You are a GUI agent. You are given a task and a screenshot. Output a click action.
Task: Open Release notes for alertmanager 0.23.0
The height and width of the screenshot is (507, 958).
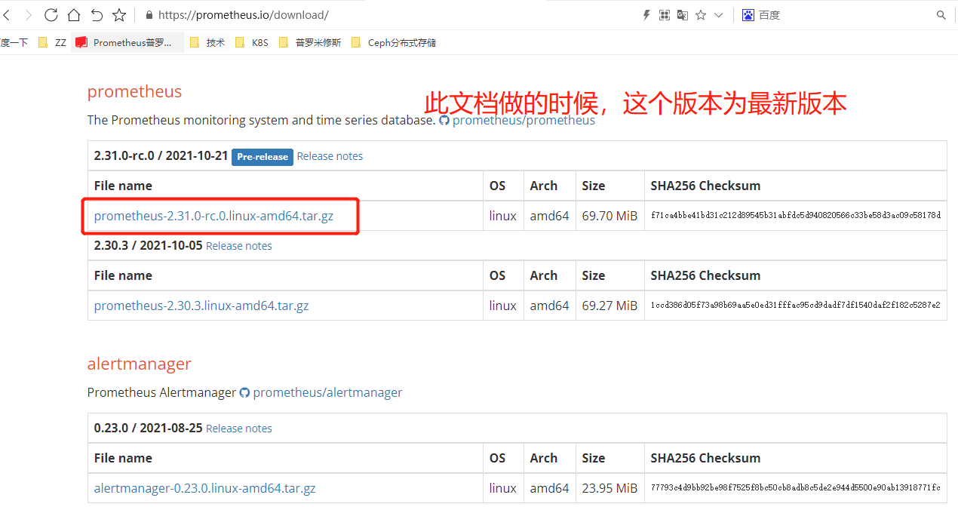point(239,429)
